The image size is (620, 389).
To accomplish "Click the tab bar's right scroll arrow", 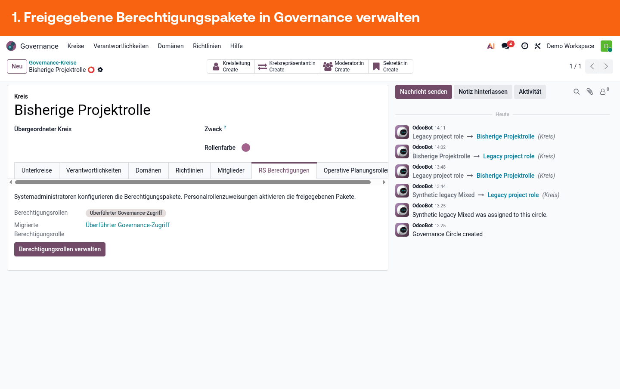I will click(x=384, y=182).
